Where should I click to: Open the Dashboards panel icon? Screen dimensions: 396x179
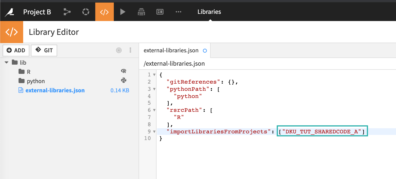tap(160, 12)
